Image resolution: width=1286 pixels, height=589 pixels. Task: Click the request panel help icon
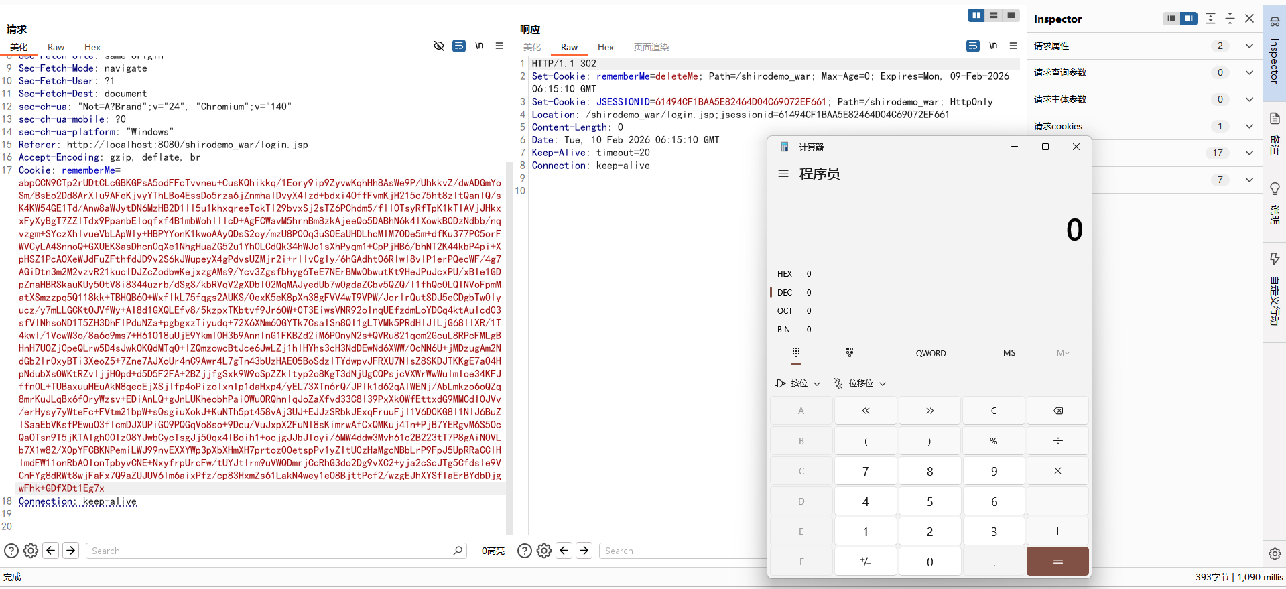[11, 551]
